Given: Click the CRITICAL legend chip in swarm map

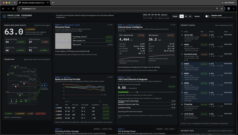Looking at the screenshot, I should point(41,114).
